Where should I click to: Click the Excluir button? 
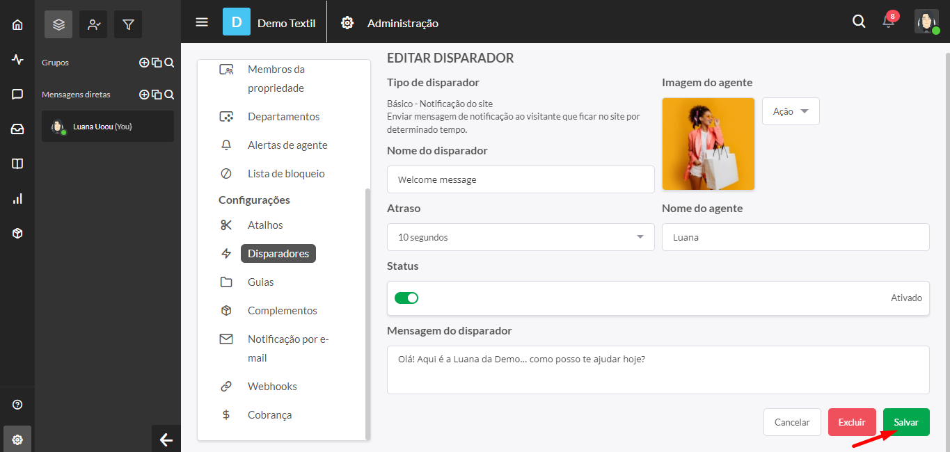852,422
